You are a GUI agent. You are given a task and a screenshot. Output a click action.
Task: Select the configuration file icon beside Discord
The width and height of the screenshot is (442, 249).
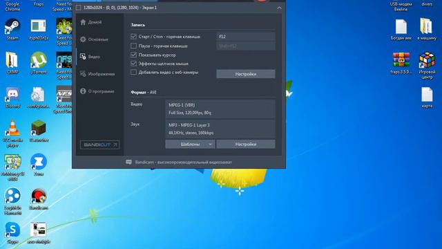point(39,98)
